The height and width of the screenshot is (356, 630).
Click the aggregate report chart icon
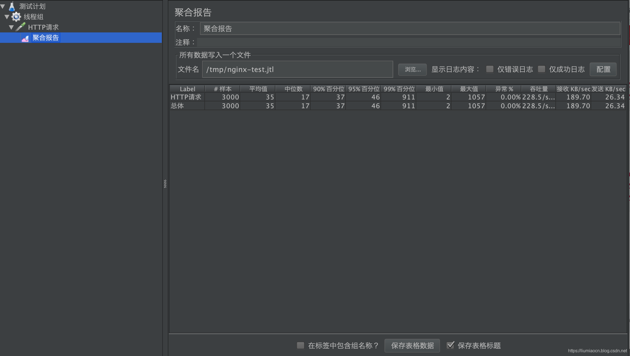[x=25, y=38]
